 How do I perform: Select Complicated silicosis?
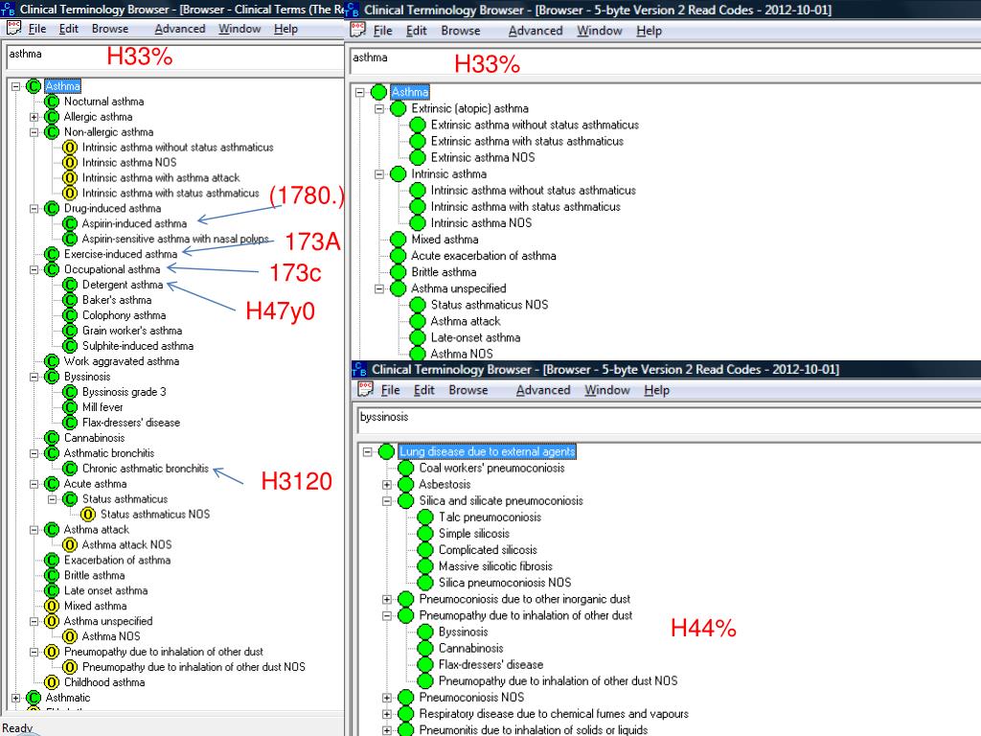click(488, 549)
